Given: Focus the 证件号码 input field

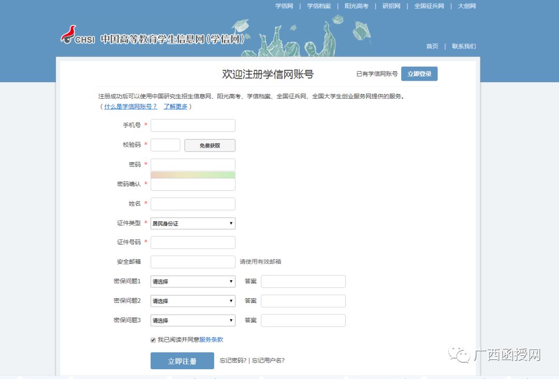Looking at the screenshot, I should click(x=193, y=242).
